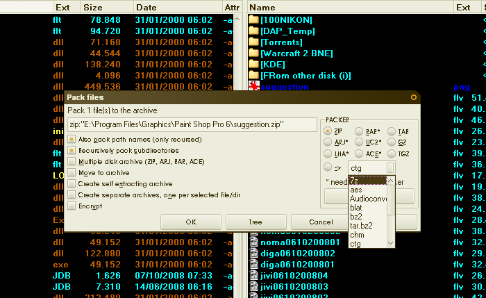Choose aes from the packer list

pyautogui.click(x=367, y=190)
